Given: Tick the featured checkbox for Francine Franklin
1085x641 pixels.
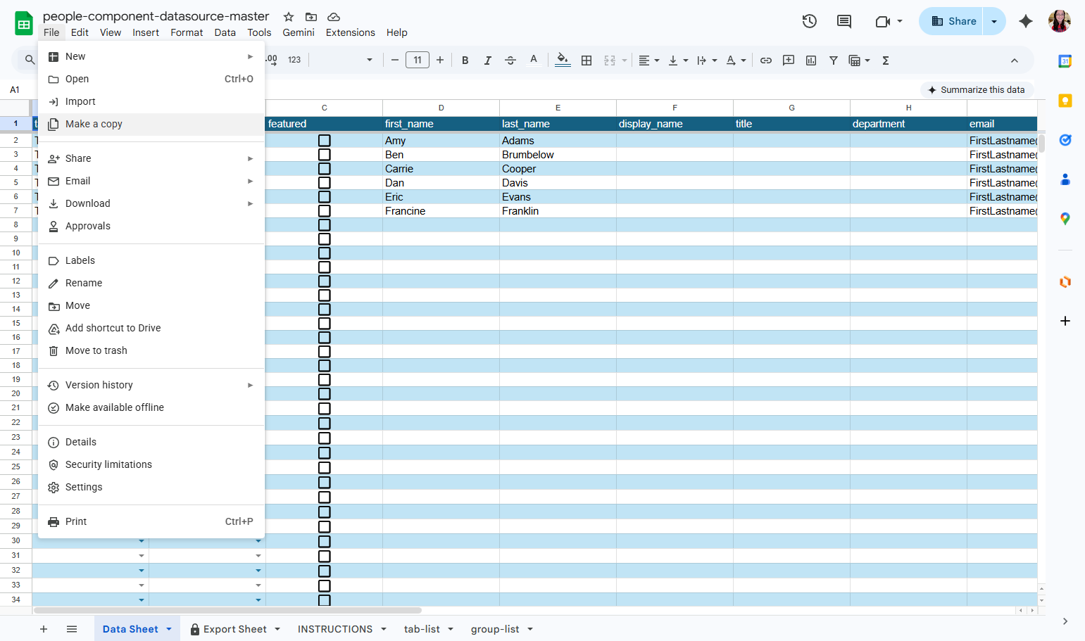Looking at the screenshot, I should 325,211.
